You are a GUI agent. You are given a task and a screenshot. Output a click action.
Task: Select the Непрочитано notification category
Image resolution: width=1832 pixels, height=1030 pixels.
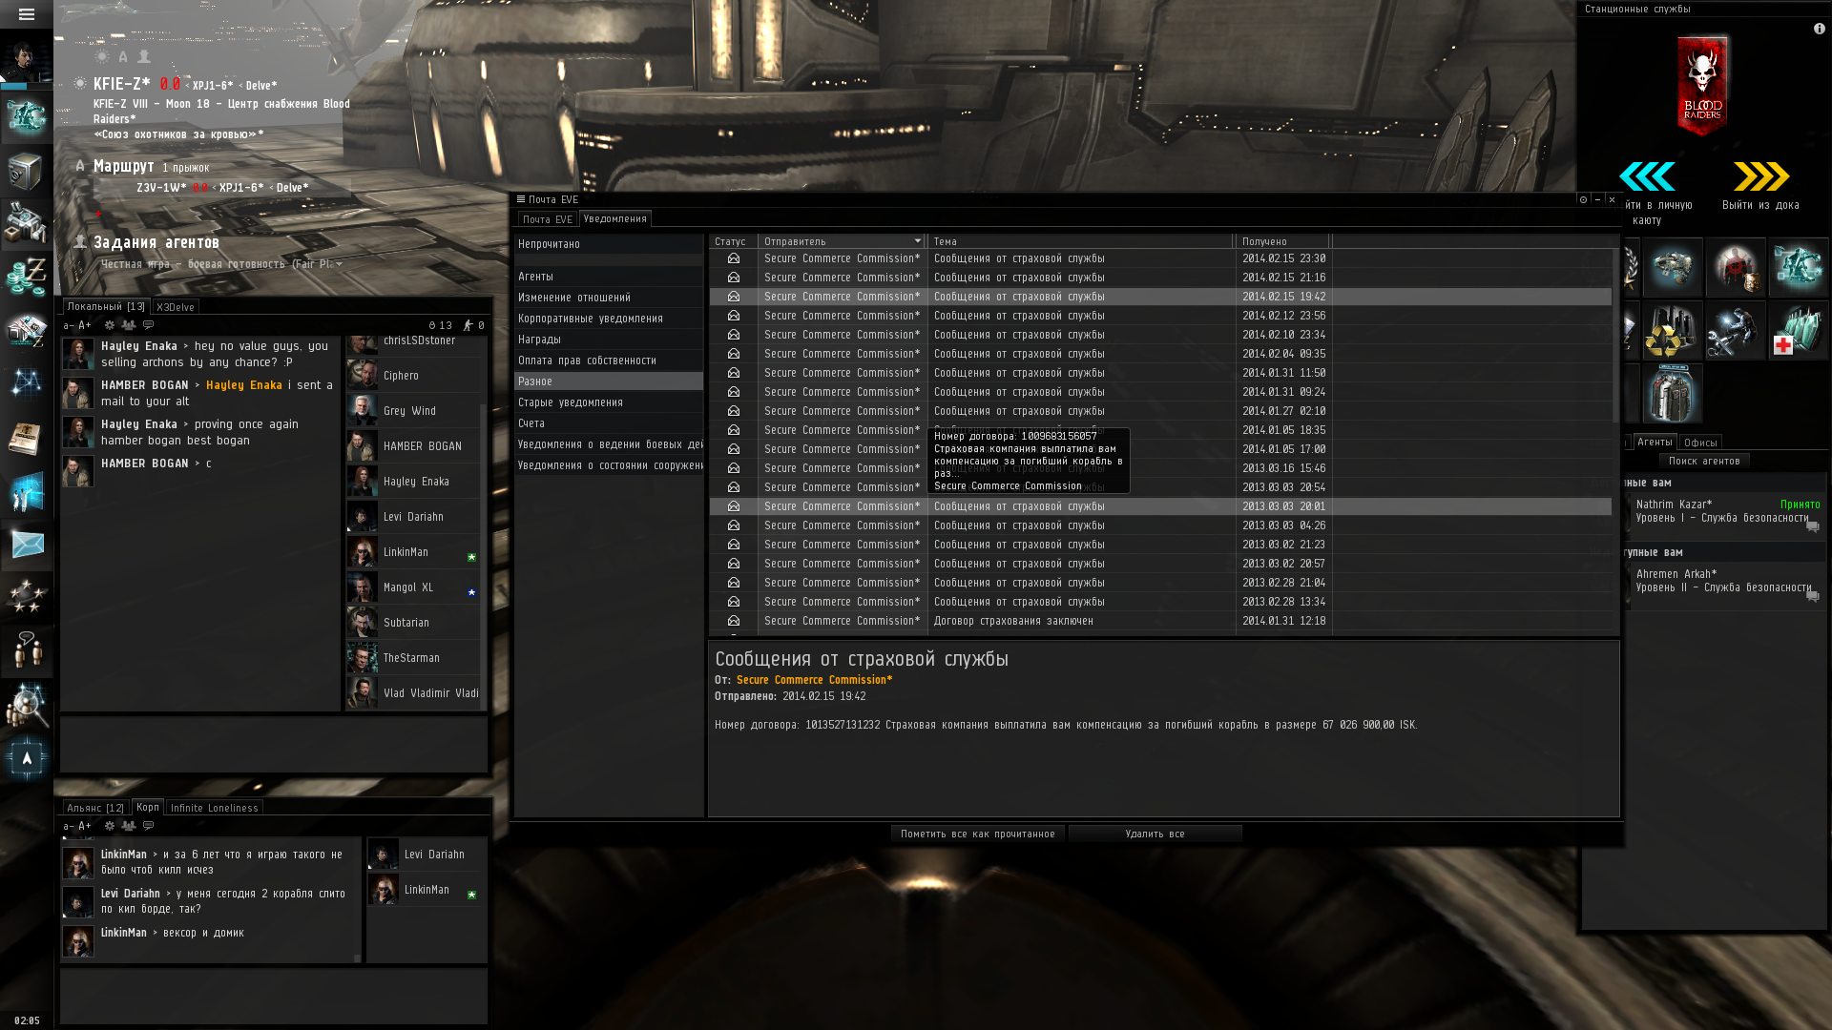coord(609,244)
